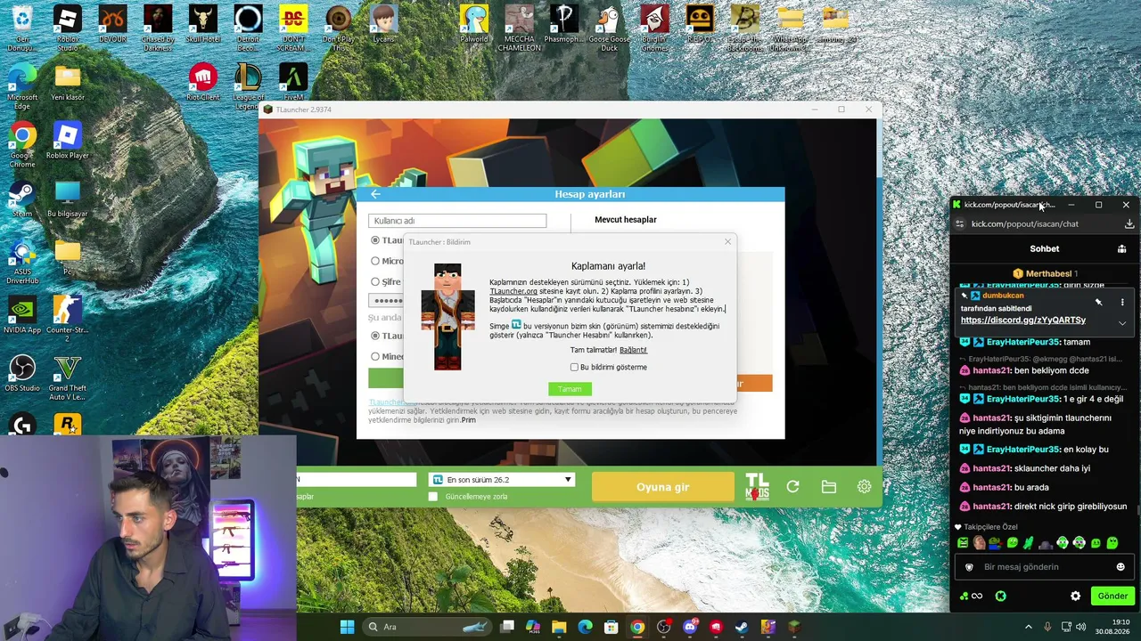Open Riot Client desktop icon
The height and width of the screenshot is (641, 1141).
203,83
